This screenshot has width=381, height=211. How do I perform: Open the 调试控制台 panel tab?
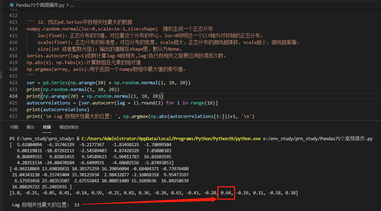click(69, 127)
